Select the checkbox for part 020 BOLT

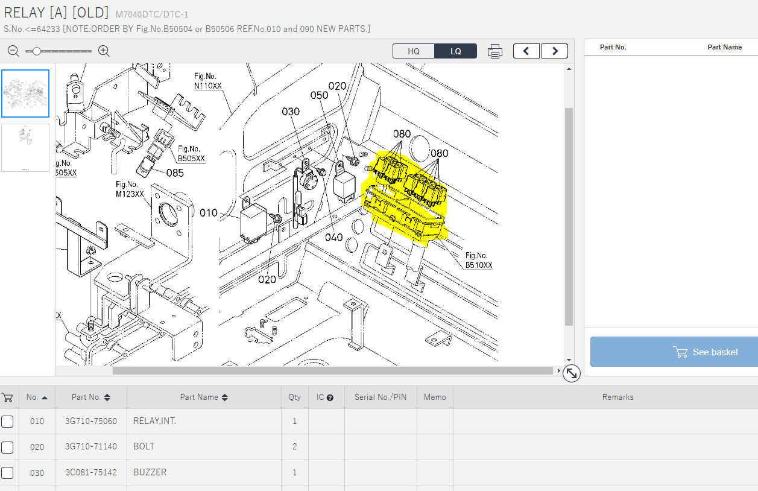[x=7, y=447]
